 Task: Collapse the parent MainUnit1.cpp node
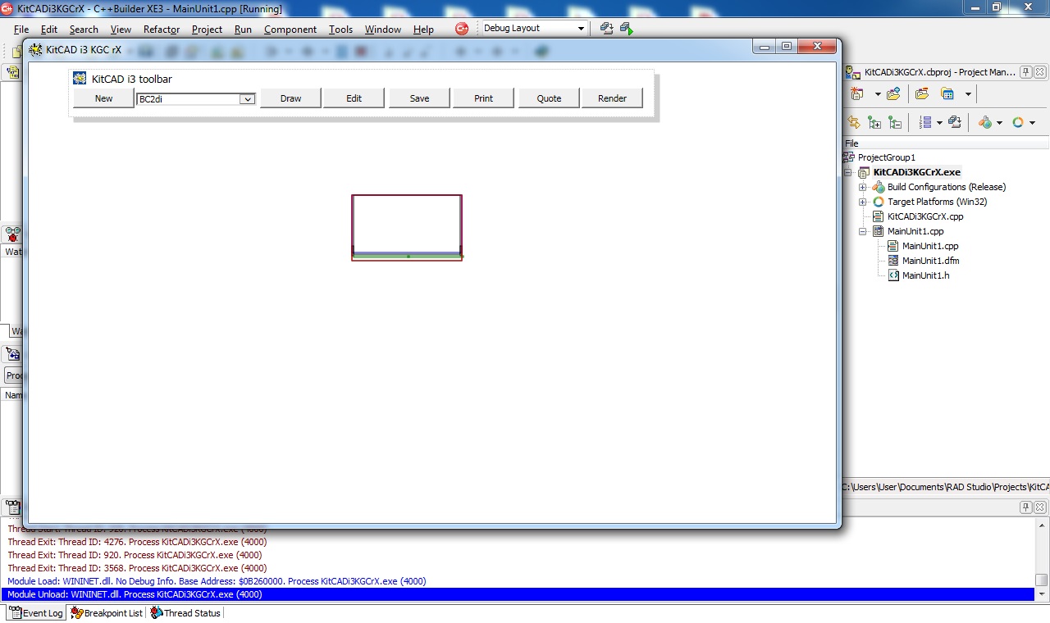862,232
